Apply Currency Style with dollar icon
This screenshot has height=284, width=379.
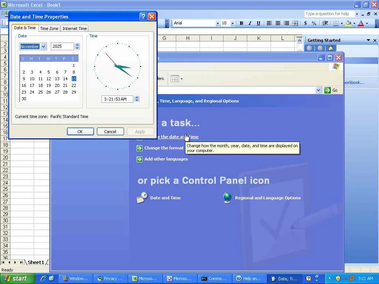(305, 23)
